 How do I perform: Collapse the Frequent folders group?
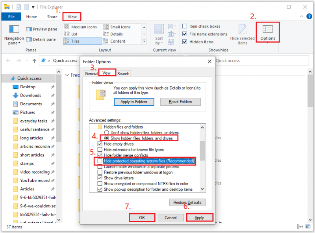[x=67, y=75]
